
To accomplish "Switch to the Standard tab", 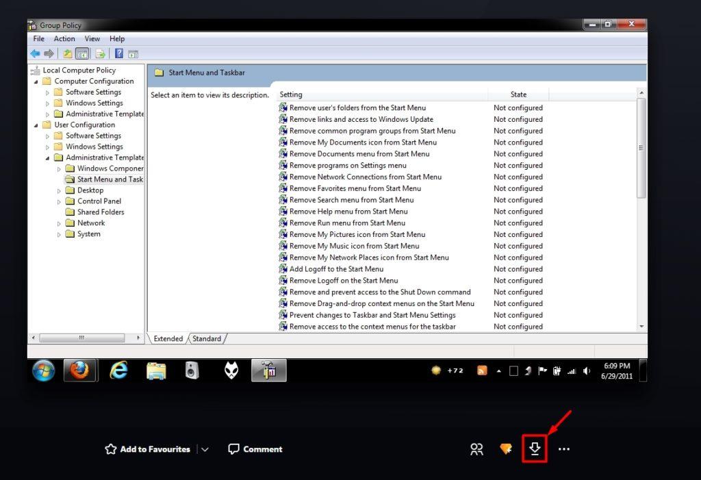I will 207,339.
